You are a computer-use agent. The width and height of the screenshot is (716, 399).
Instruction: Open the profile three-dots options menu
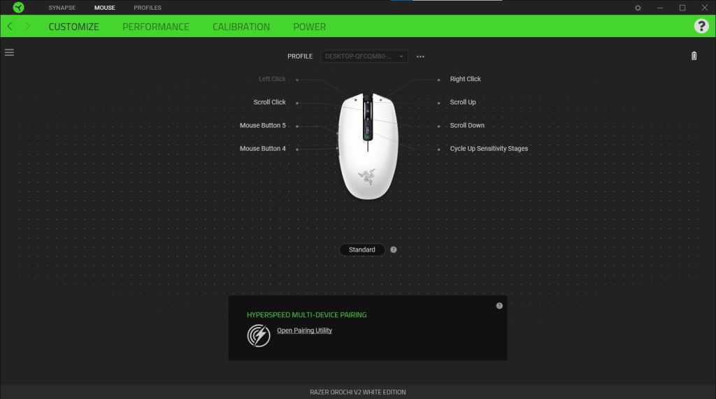(420, 57)
